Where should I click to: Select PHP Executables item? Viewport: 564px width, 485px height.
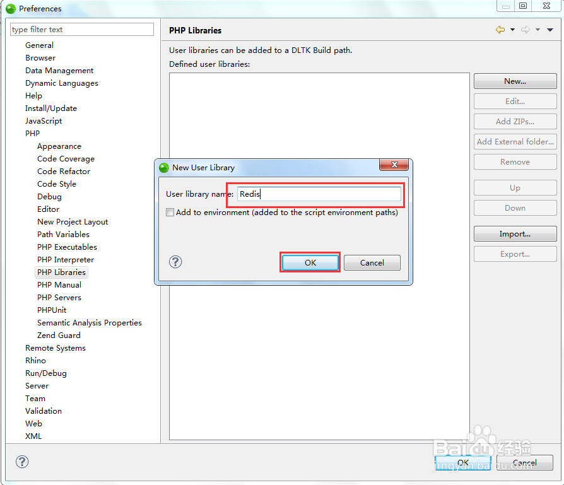pyautogui.click(x=67, y=247)
